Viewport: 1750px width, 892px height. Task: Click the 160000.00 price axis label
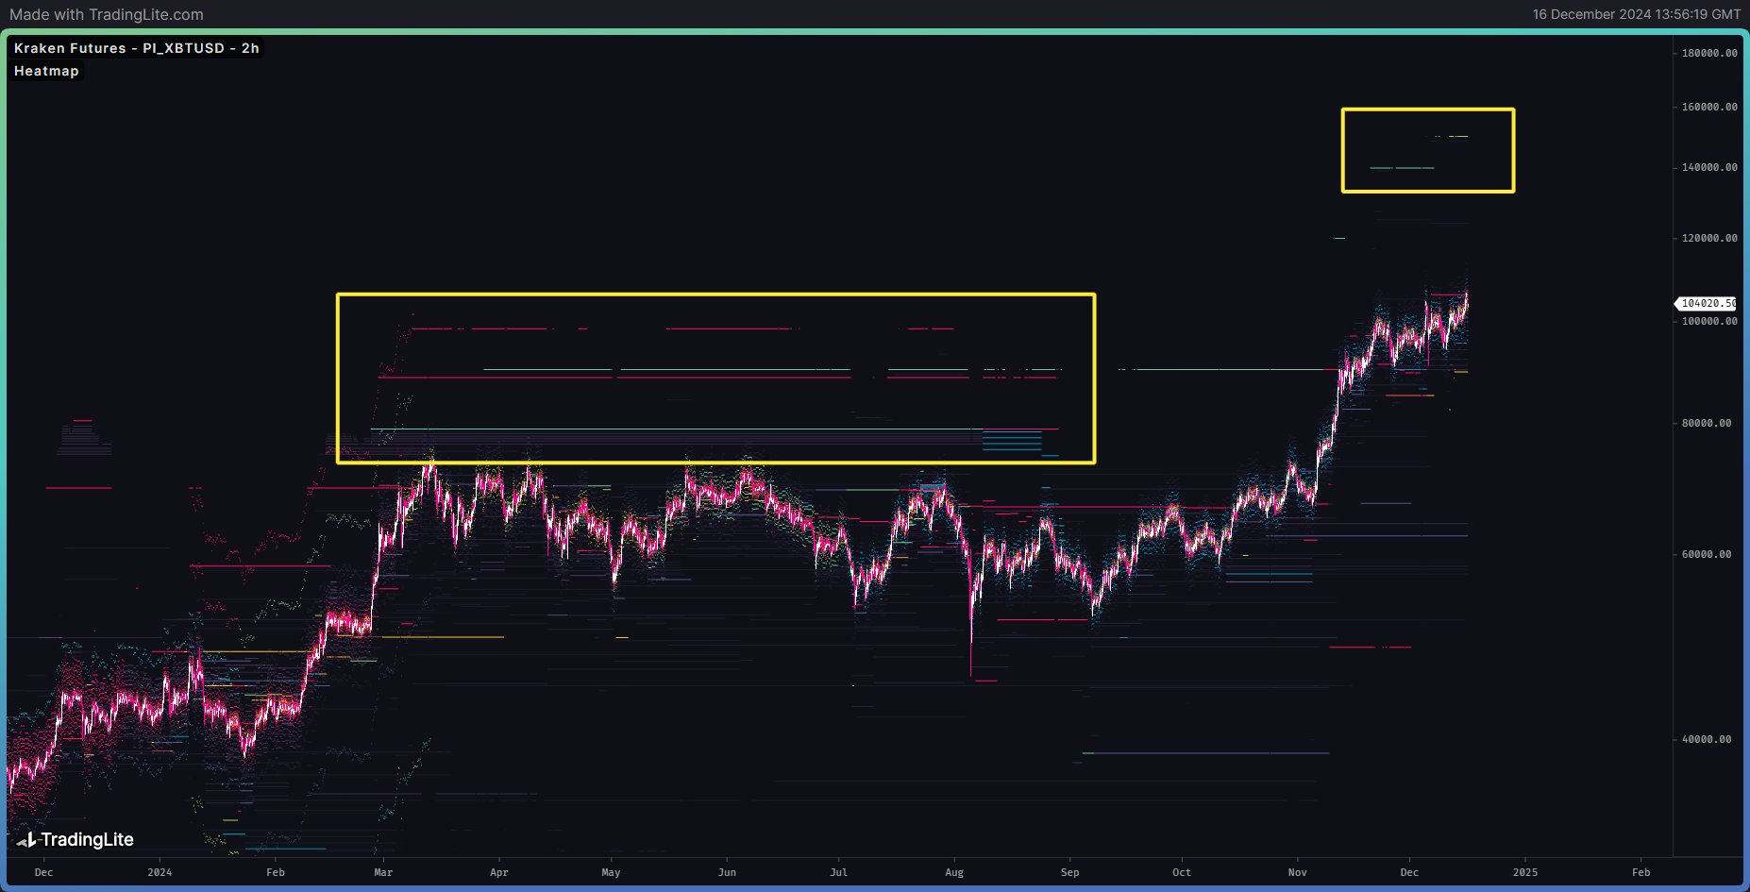pyautogui.click(x=1709, y=107)
